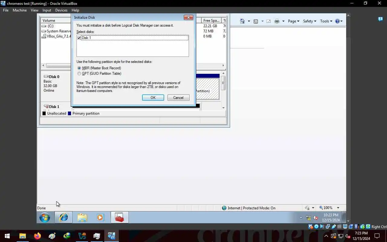
Task: Click the guest network tray icon
Action: pyautogui.click(x=308, y=217)
